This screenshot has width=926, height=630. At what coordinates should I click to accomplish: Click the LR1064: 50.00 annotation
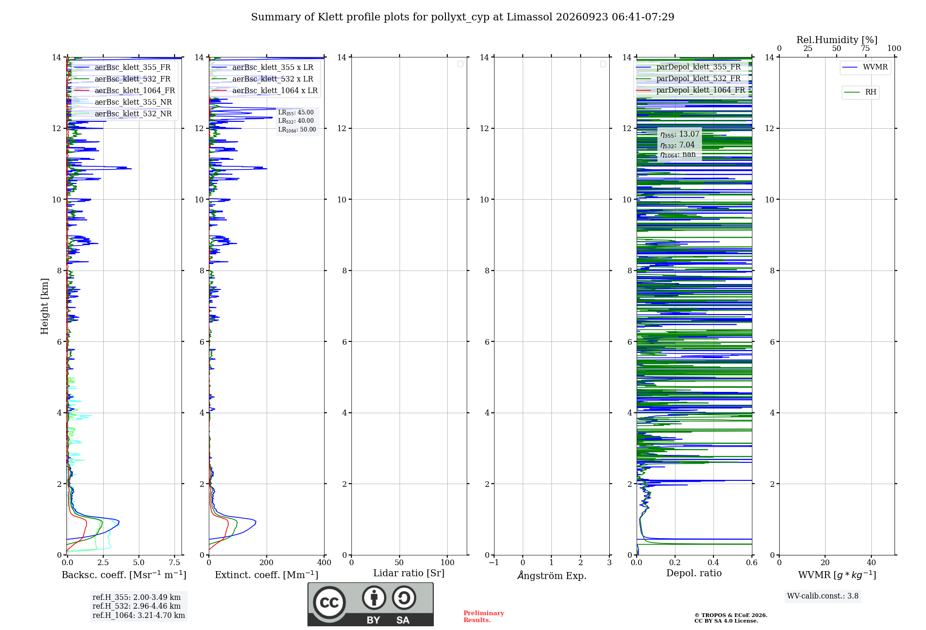tap(297, 130)
